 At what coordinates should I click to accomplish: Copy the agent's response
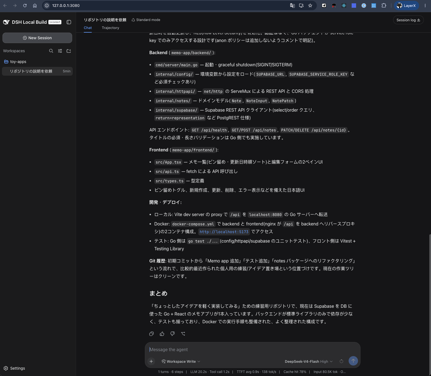151,334
